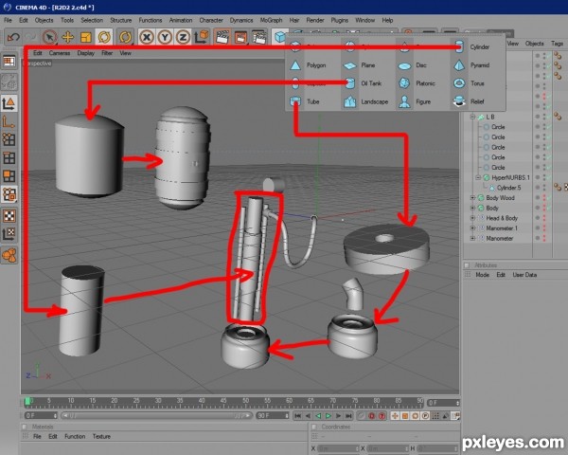568x455 pixels.
Task: Expand the Head & Body object
Action: click(x=472, y=218)
